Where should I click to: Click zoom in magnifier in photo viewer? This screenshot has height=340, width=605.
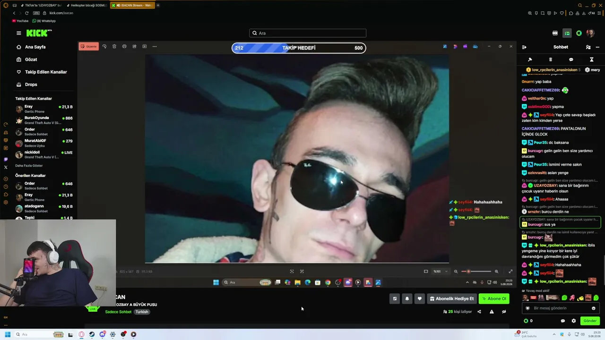click(x=496, y=272)
